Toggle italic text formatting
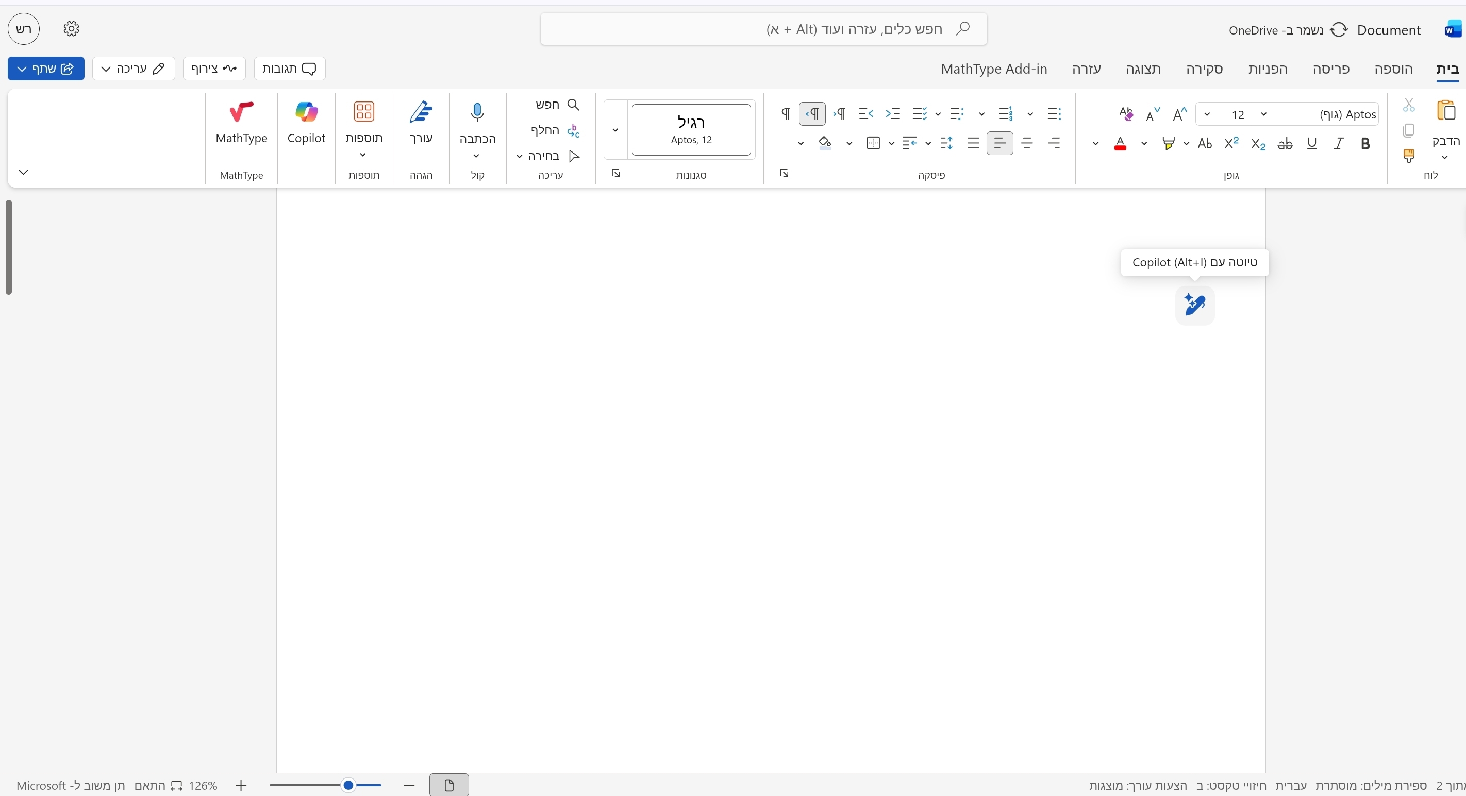This screenshot has width=1466, height=796. 1338,143
